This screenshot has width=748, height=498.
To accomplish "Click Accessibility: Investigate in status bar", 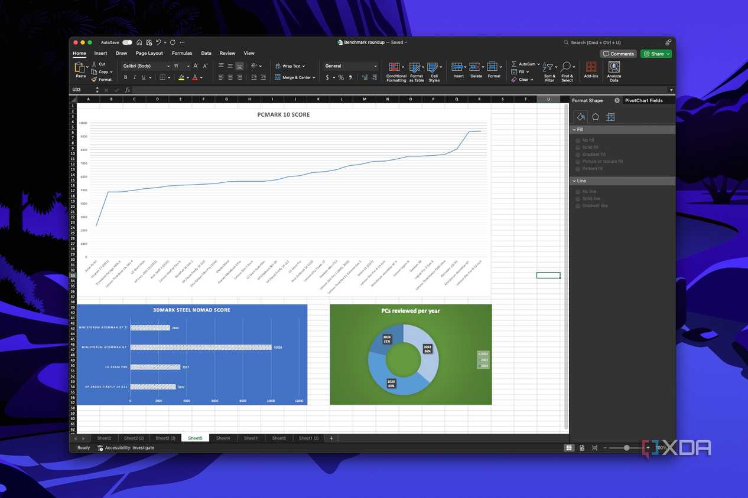I will click(126, 448).
